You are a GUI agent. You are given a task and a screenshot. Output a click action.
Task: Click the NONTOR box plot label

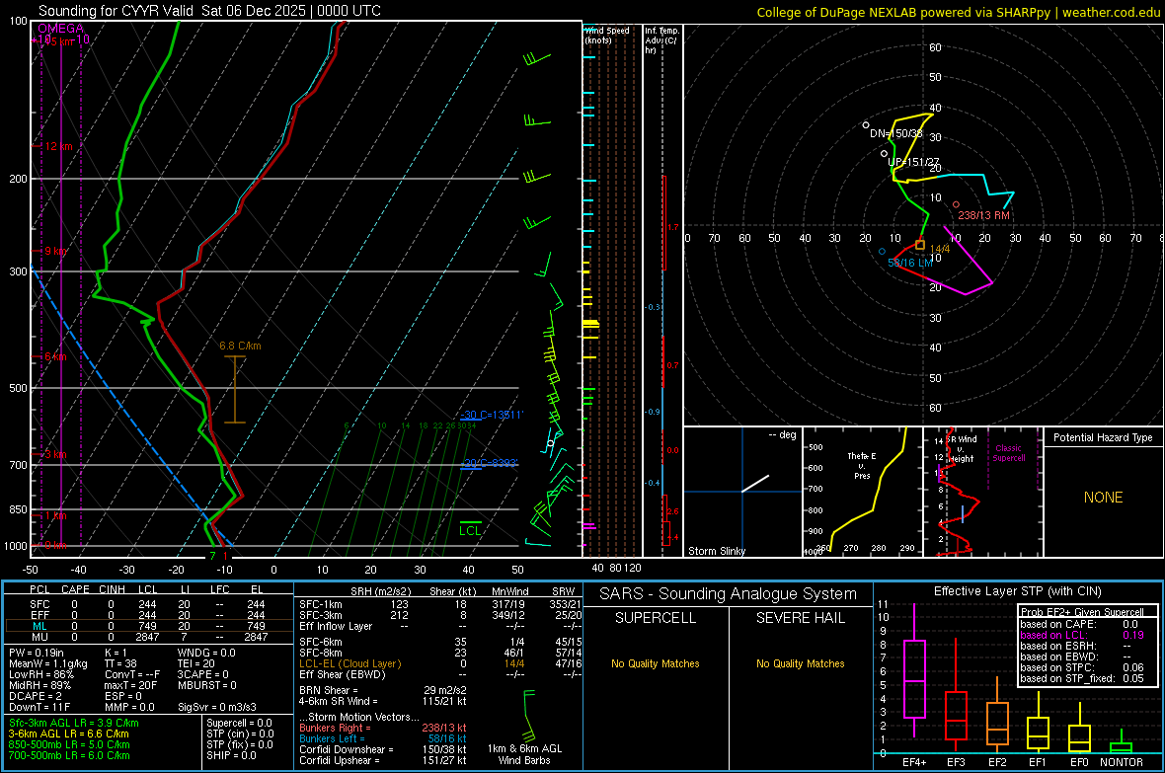tap(1122, 762)
